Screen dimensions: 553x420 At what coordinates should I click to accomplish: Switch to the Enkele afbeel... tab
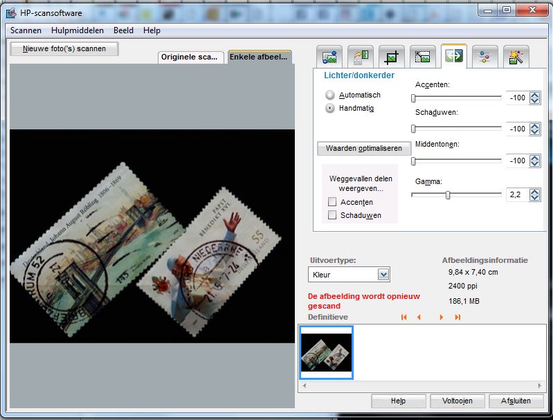pyautogui.click(x=260, y=57)
